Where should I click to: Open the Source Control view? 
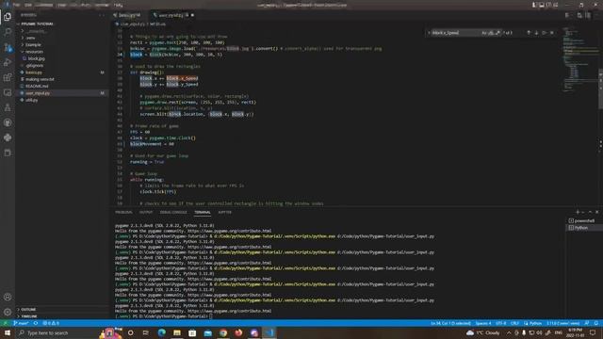coord(8,47)
